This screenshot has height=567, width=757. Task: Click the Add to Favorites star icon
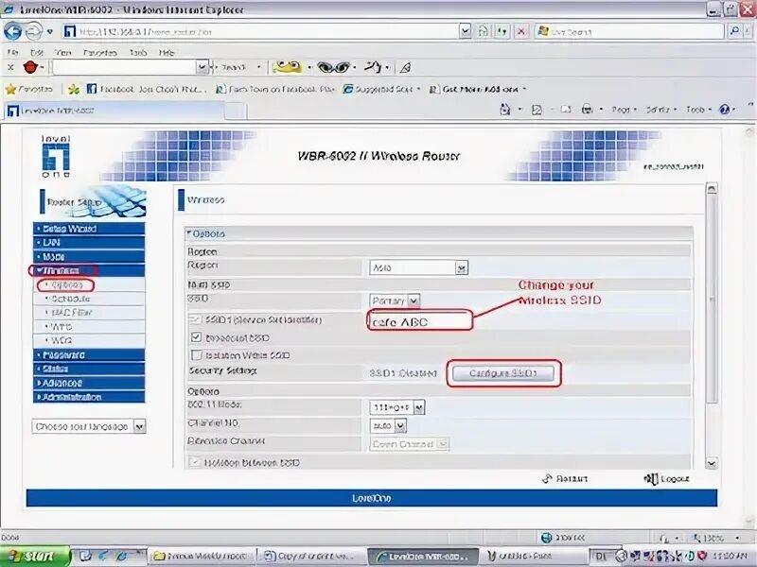[x=74, y=89]
